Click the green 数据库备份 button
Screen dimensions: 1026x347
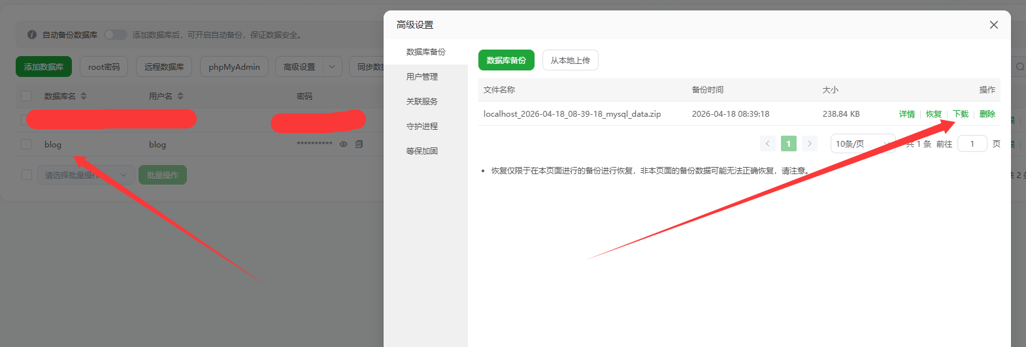(x=506, y=60)
